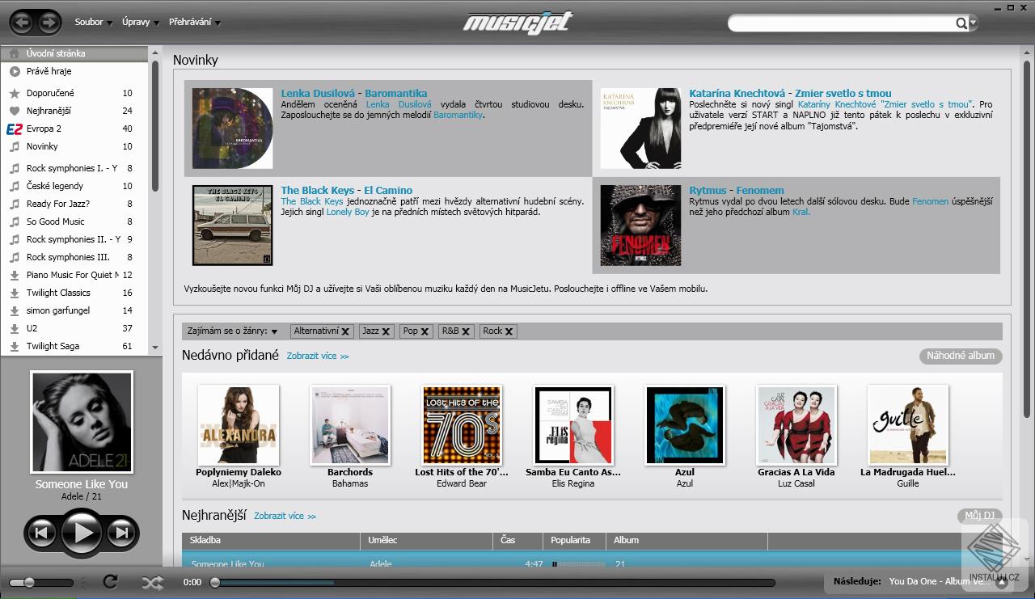Viewport: 1035px width, 599px height.
Task: Open the Přehrávání menu
Action: tap(191, 22)
